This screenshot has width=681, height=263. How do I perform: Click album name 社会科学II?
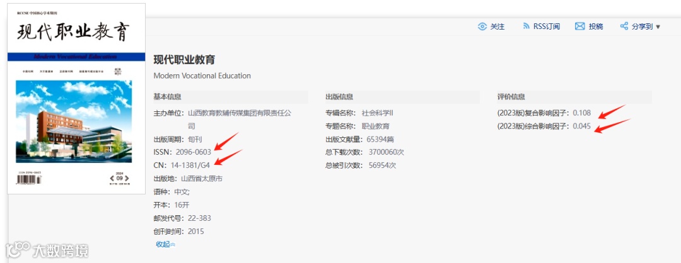click(x=378, y=113)
